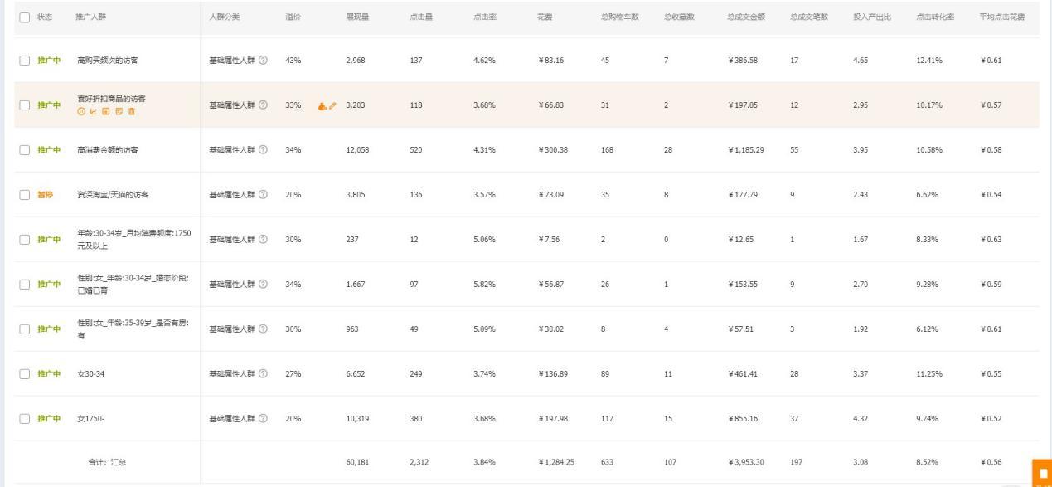Open trend chart icon for 喜好折扣商品的访客
Screen dimensions: 1052x487
[x=94, y=112]
